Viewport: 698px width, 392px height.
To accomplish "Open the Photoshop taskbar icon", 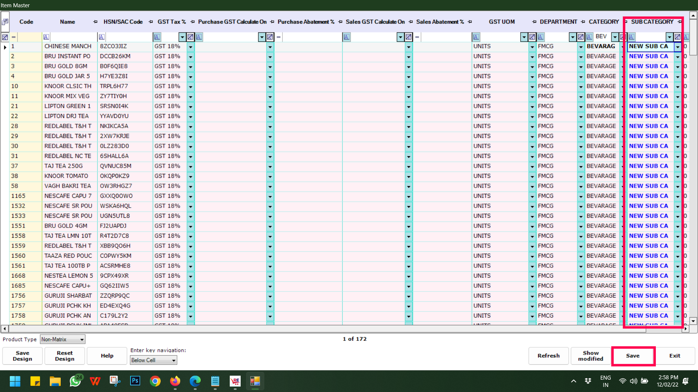I will pos(135,381).
